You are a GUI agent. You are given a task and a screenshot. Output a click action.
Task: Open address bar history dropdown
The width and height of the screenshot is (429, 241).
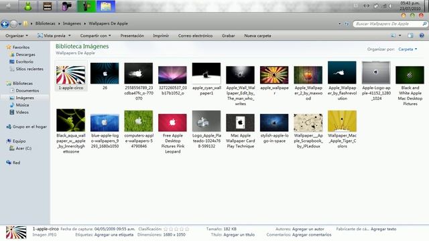[x=340, y=24]
